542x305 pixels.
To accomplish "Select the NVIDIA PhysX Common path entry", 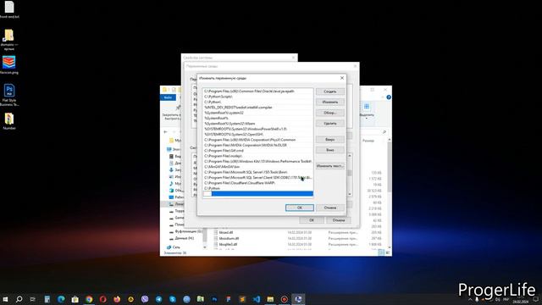I will [x=257, y=140].
